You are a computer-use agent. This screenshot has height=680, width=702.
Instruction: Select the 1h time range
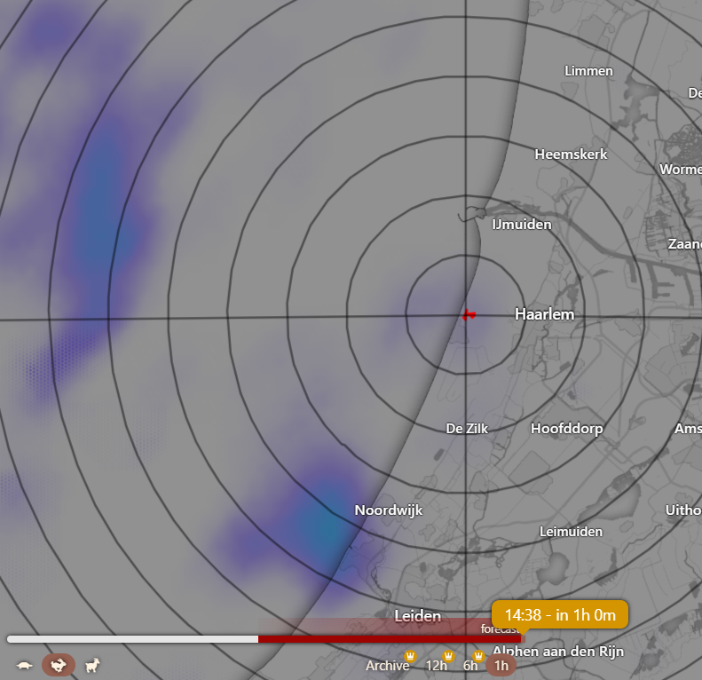click(501, 666)
